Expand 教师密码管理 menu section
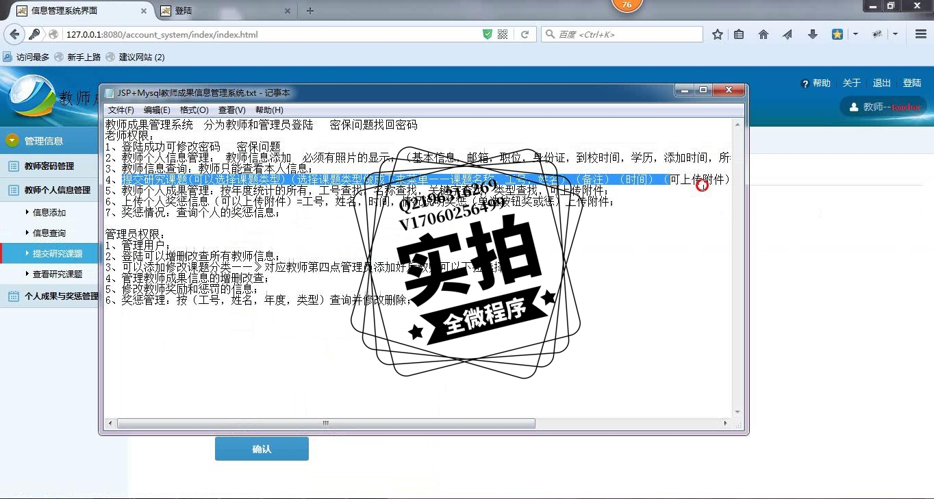The height and width of the screenshot is (499, 934). 49,166
